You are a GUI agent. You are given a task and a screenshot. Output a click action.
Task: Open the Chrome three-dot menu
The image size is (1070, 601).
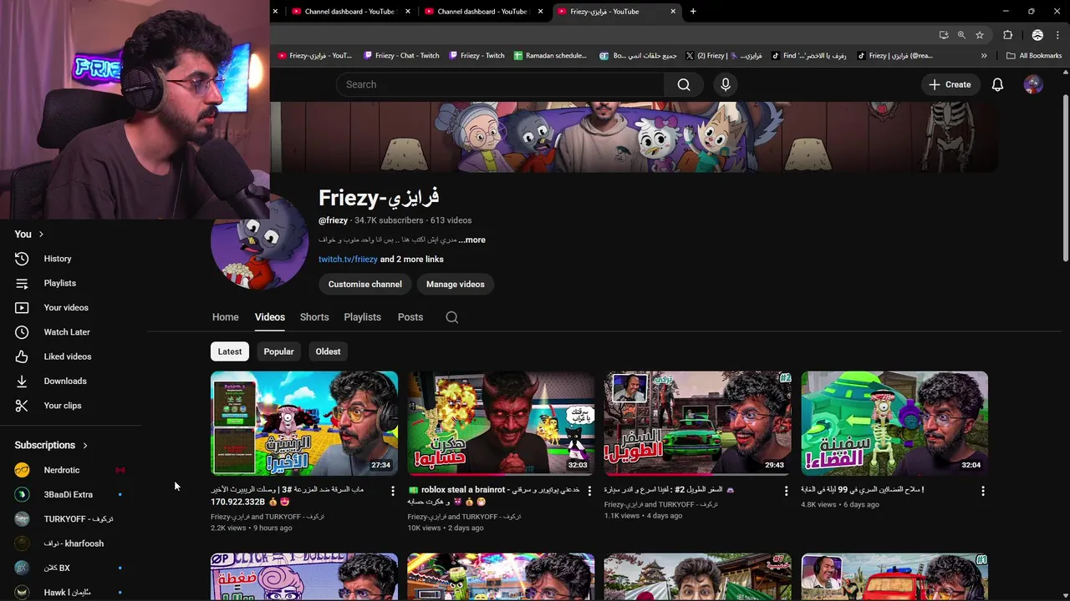[x=1059, y=35]
